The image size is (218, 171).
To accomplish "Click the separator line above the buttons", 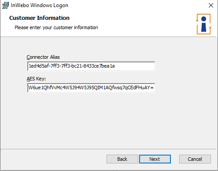I will coord(108,149).
